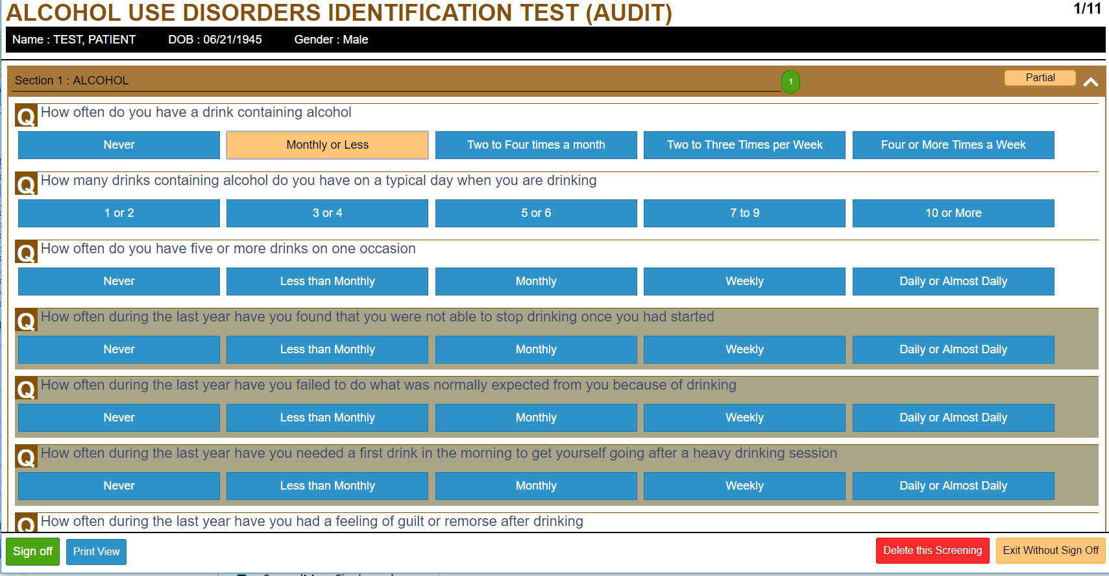
Task: Select 'Daily or Almost Daily' for morning drink question
Action: (x=953, y=486)
